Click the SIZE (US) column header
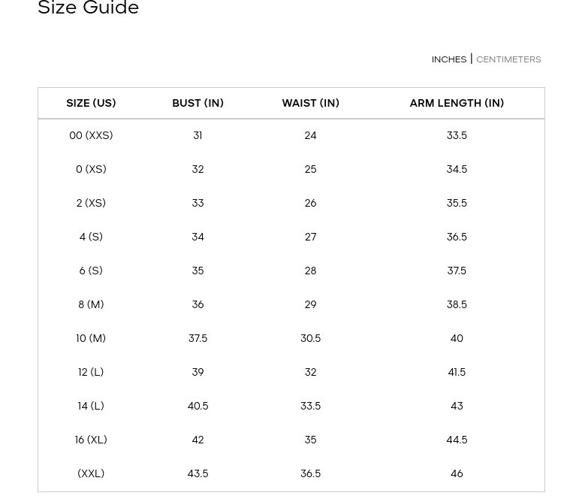This screenshot has width=582, height=502. tap(91, 103)
